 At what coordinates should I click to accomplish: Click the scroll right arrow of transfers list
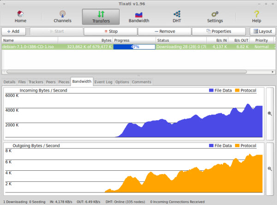(272, 72)
